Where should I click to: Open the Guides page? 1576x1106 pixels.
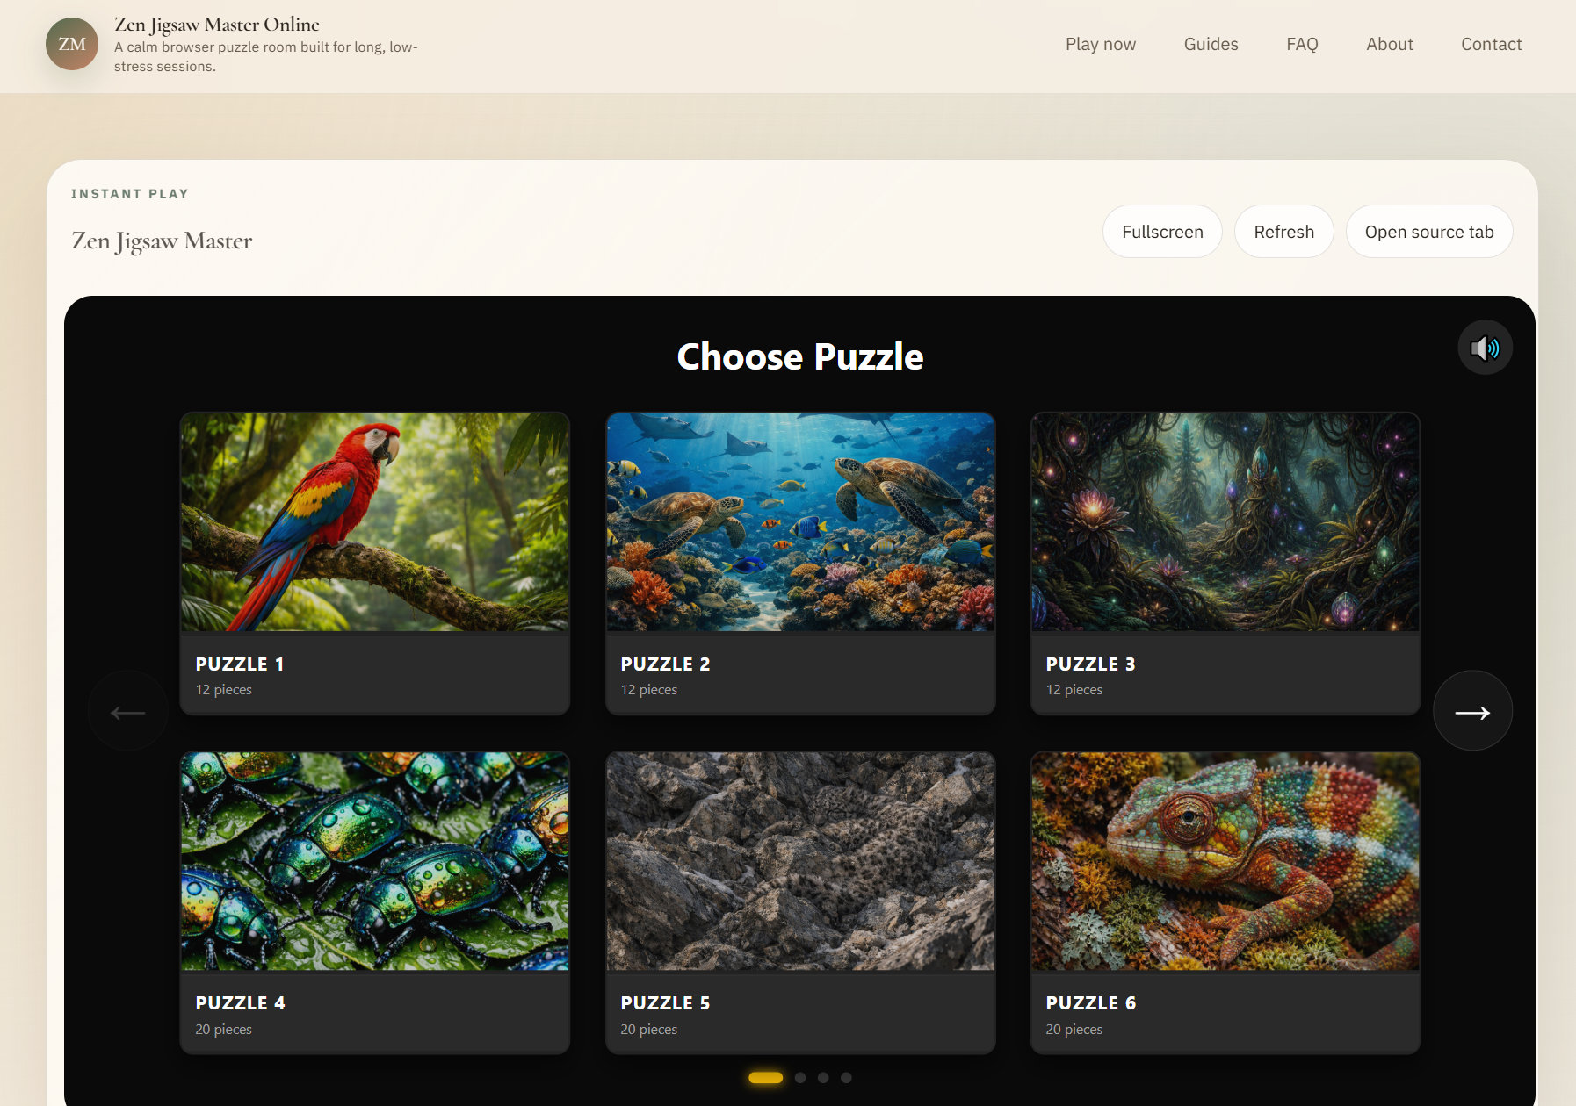pyautogui.click(x=1211, y=44)
